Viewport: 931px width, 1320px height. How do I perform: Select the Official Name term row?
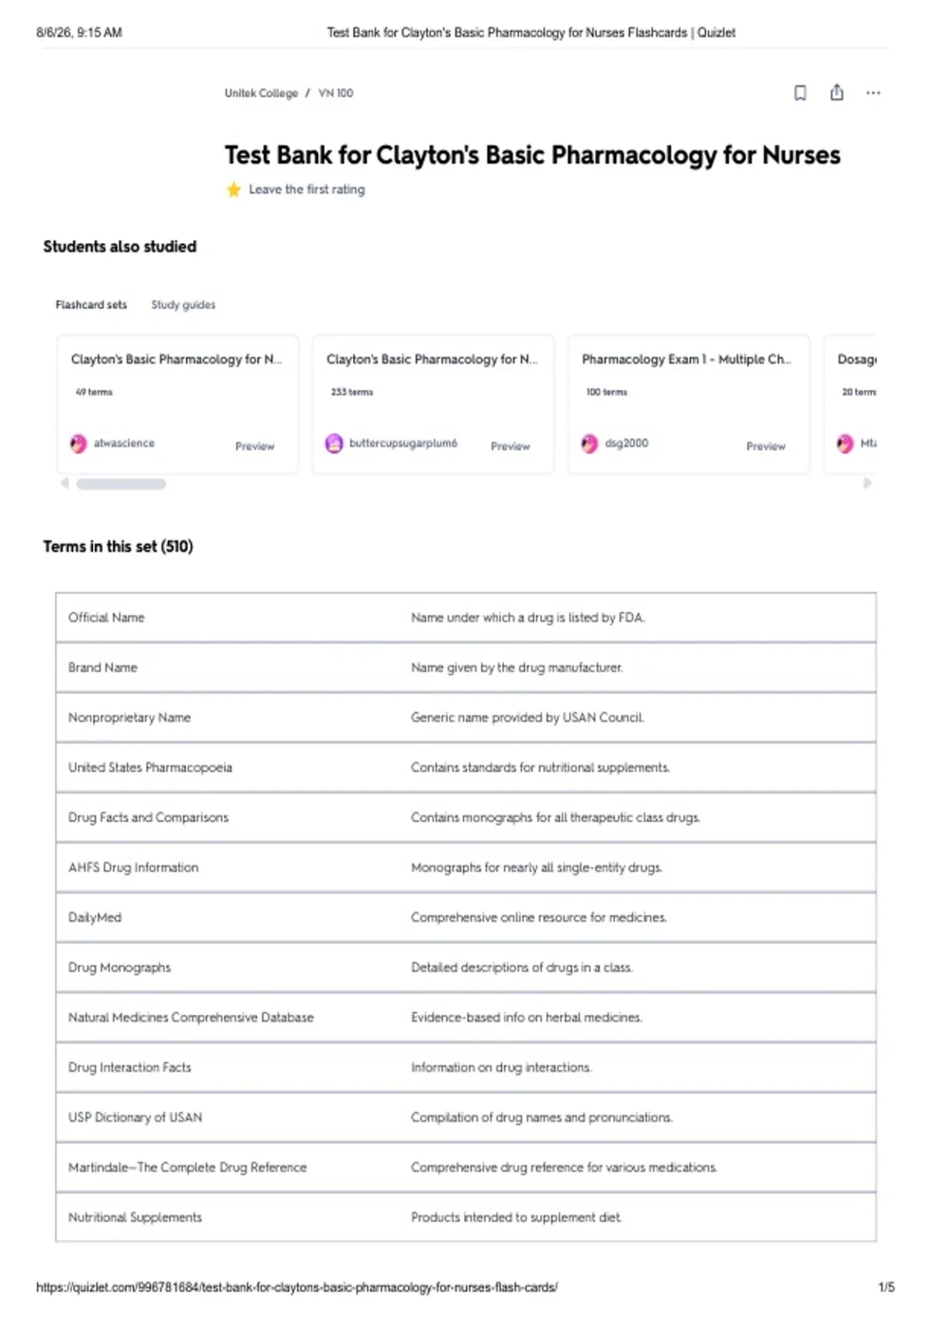click(465, 617)
